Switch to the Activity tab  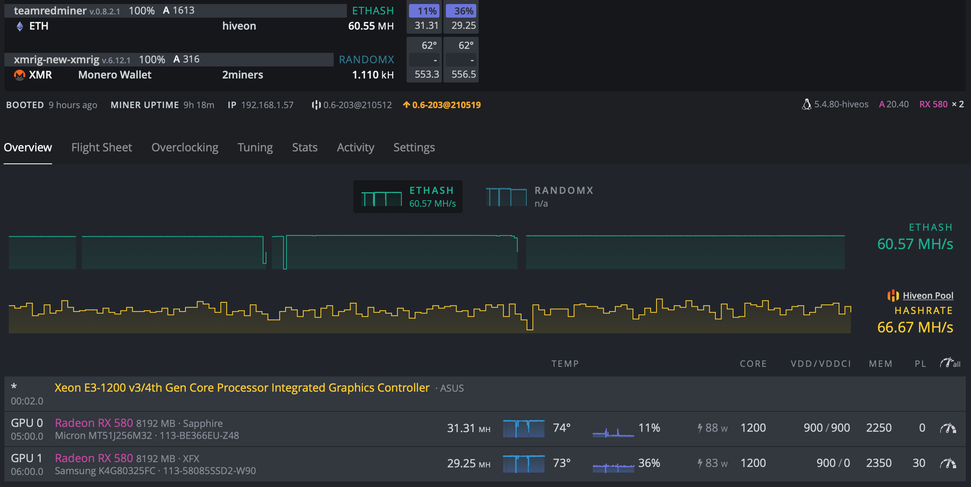(356, 147)
